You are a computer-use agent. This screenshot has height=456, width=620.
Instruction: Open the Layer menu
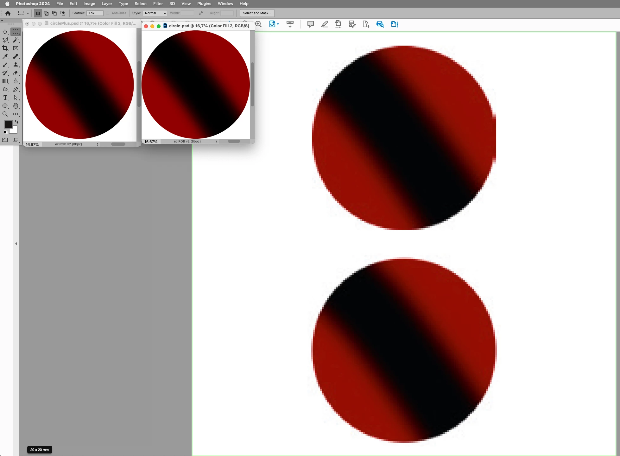107,4
